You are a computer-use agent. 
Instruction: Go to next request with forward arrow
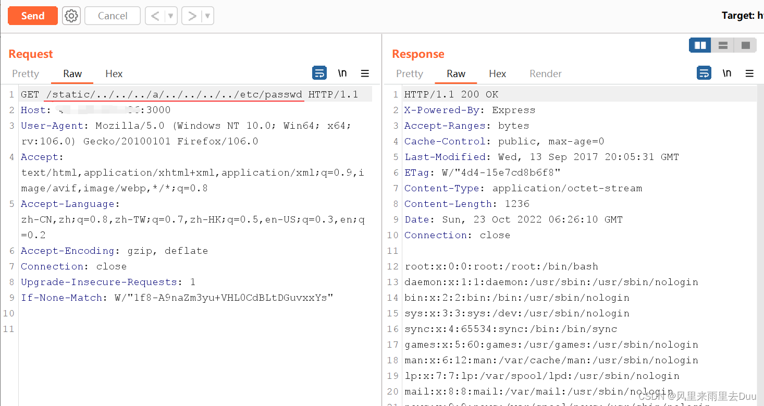point(192,16)
